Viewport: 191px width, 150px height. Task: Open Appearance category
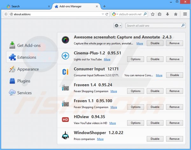[x=32, y=69]
